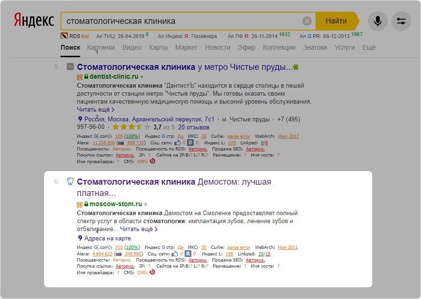Click red CMS icon for moscow-stom
421x299 pixels.
click(152, 272)
